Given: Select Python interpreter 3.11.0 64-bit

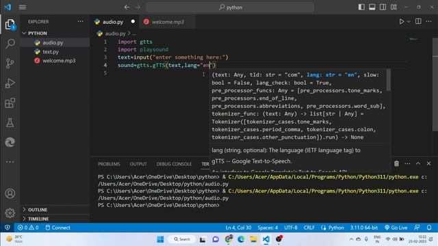Looking at the screenshot, I should pyautogui.click(x=364, y=228).
